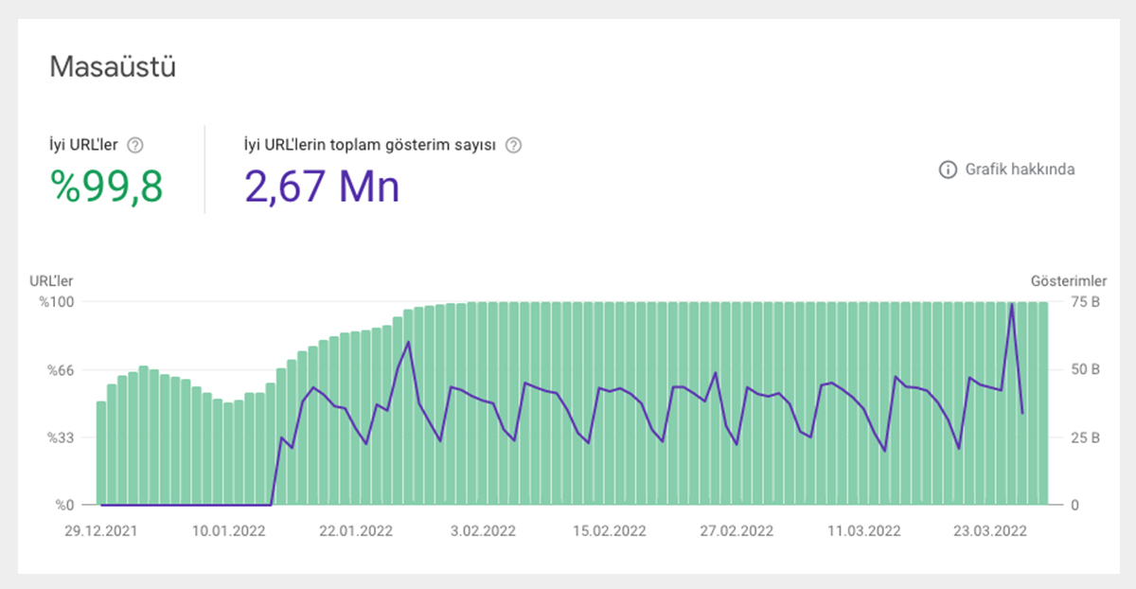Click the info icon beside Grafik hakkında

pyautogui.click(x=947, y=170)
